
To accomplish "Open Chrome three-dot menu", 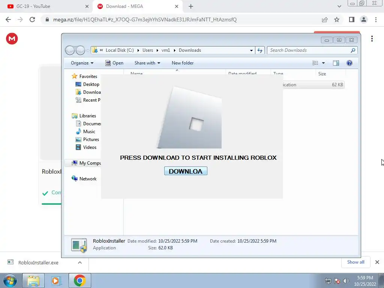I will [x=376, y=19].
